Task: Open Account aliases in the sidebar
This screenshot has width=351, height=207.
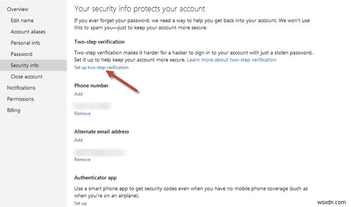Action: (x=28, y=32)
